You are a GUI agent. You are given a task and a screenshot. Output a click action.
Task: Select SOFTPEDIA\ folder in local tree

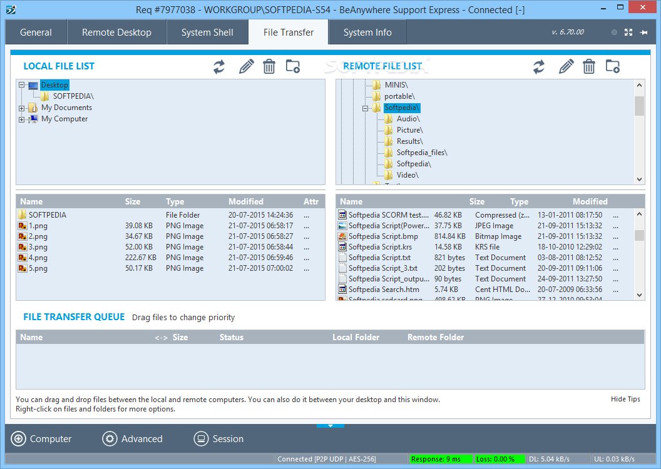[x=73, y=96]
